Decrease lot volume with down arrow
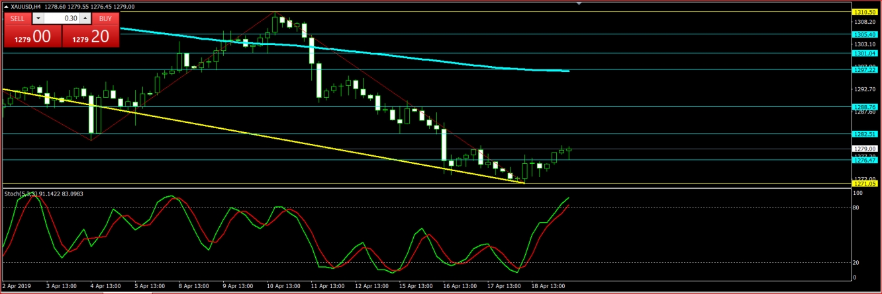882x294 pixels. [38, 18]
